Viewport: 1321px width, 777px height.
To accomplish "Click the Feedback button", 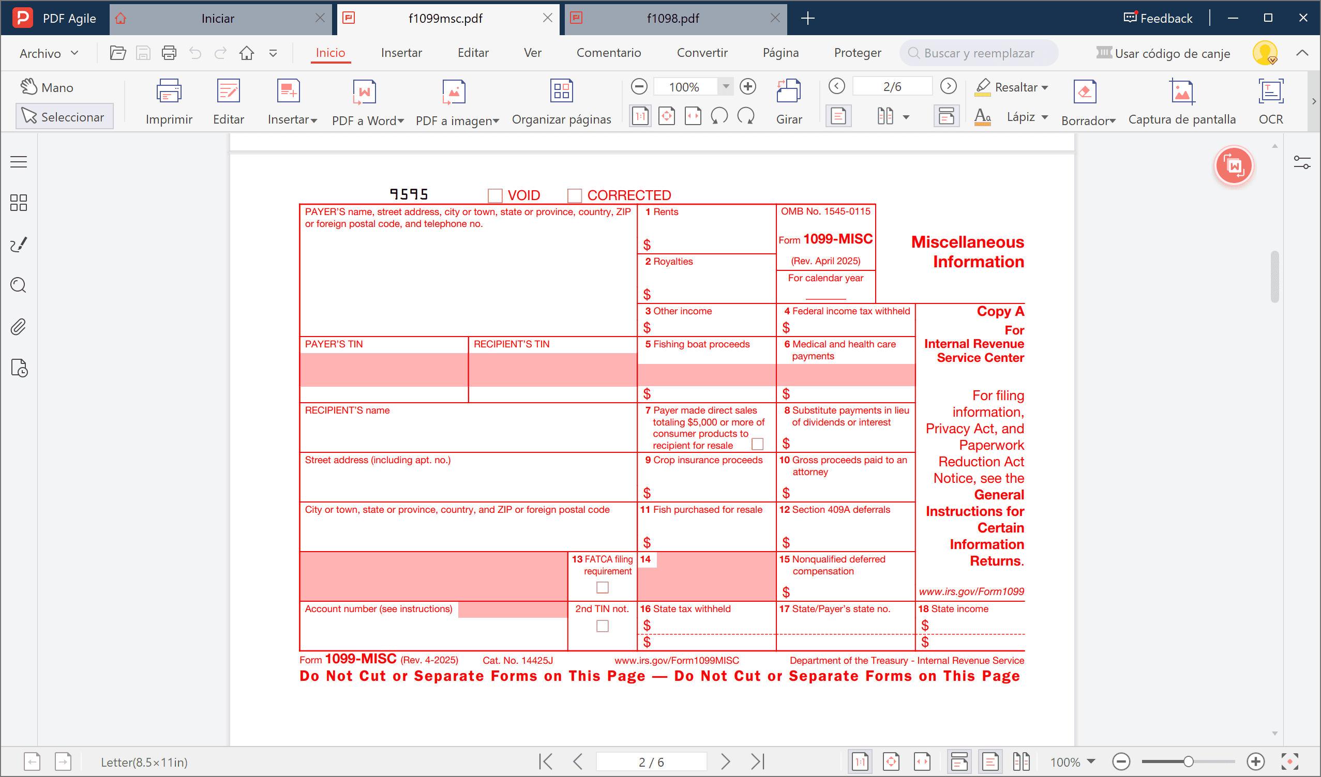I will click(x=1158, y=18).
